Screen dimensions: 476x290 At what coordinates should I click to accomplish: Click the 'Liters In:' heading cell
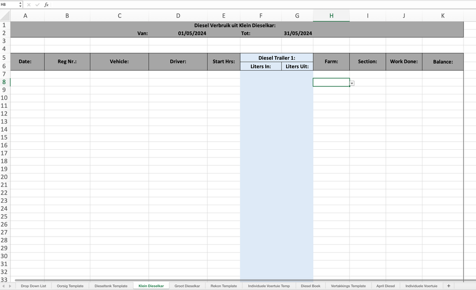[x=261, y=66]
